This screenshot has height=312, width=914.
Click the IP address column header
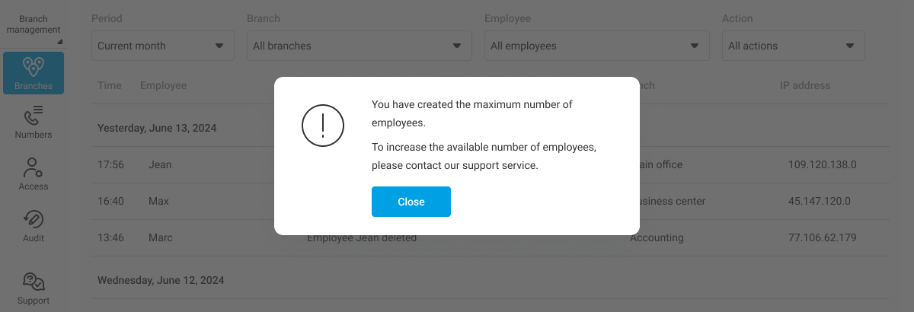click(804, 85)
